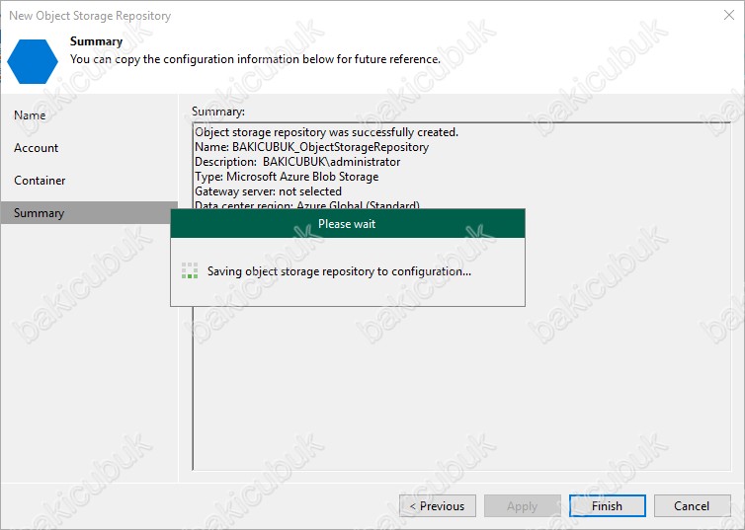Click the 'New Object Storage Repository' window title

click(90, 16)
